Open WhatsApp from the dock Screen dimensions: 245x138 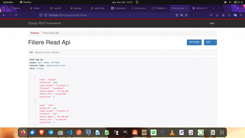(x=153, y=133)
